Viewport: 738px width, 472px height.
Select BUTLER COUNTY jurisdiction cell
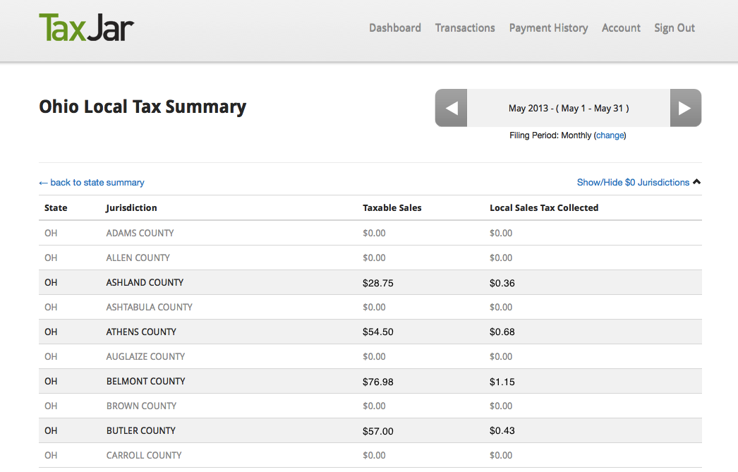pos(140,430)
